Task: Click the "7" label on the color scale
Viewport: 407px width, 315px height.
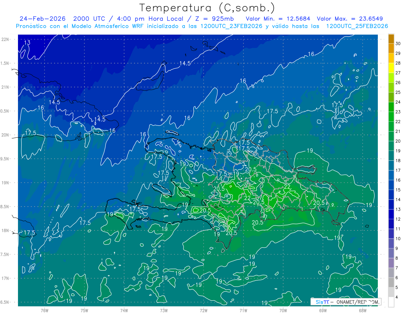Action: tap(397, 268)
